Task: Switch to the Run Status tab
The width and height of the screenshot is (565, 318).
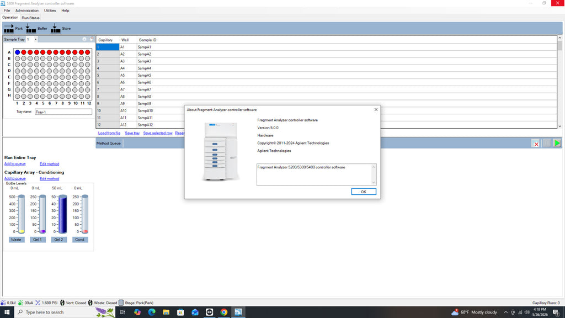Action: pos(30,18)
